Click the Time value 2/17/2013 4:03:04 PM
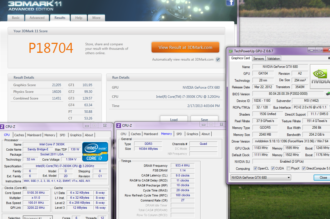Image resolution: width=330 pixels, height=219 pixels. [204, 106]
